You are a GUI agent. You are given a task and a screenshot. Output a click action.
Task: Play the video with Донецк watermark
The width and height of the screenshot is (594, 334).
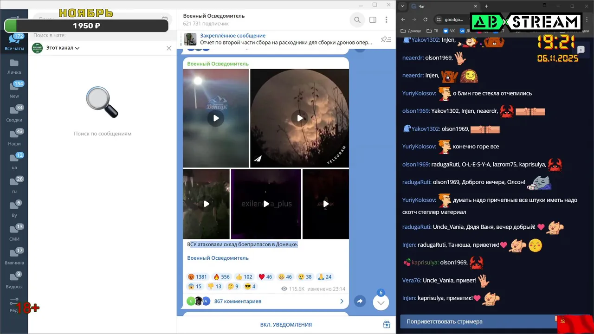(x=216, y=118)
